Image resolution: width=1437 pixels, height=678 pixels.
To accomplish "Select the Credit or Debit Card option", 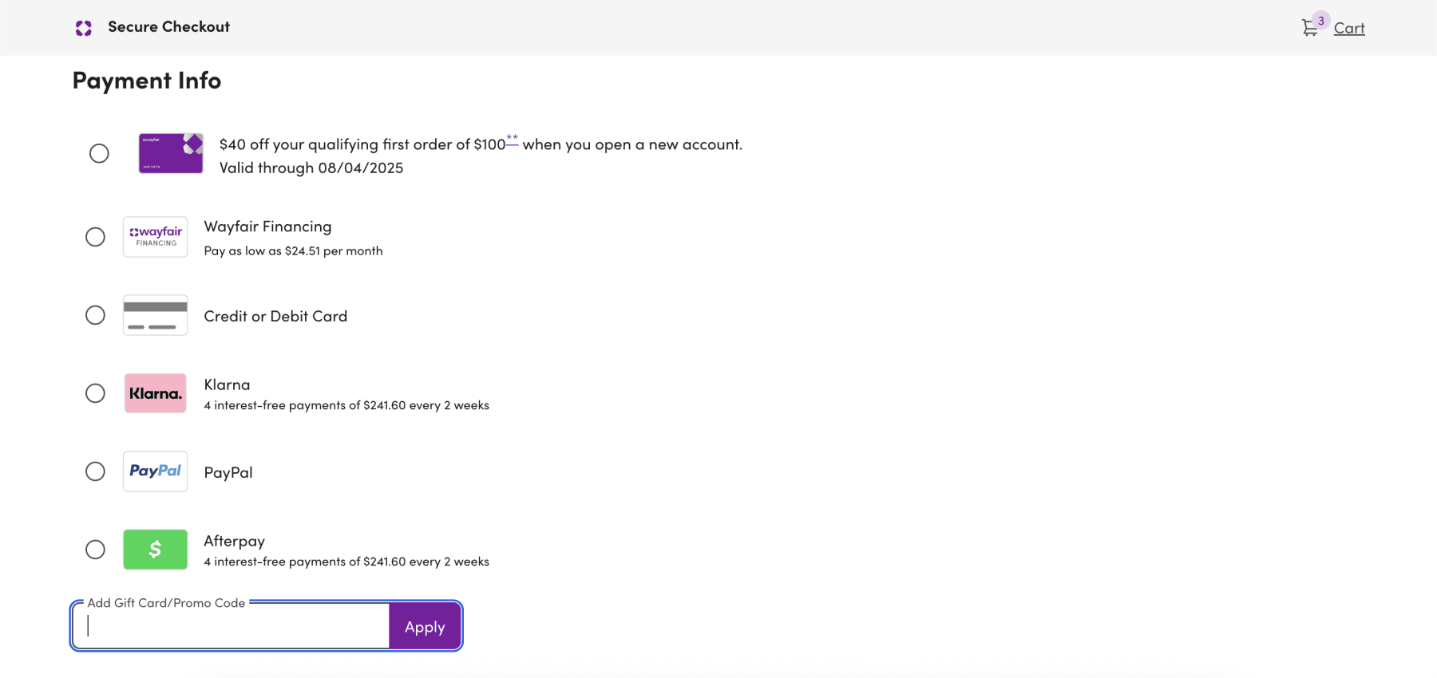I will (96, 315).
